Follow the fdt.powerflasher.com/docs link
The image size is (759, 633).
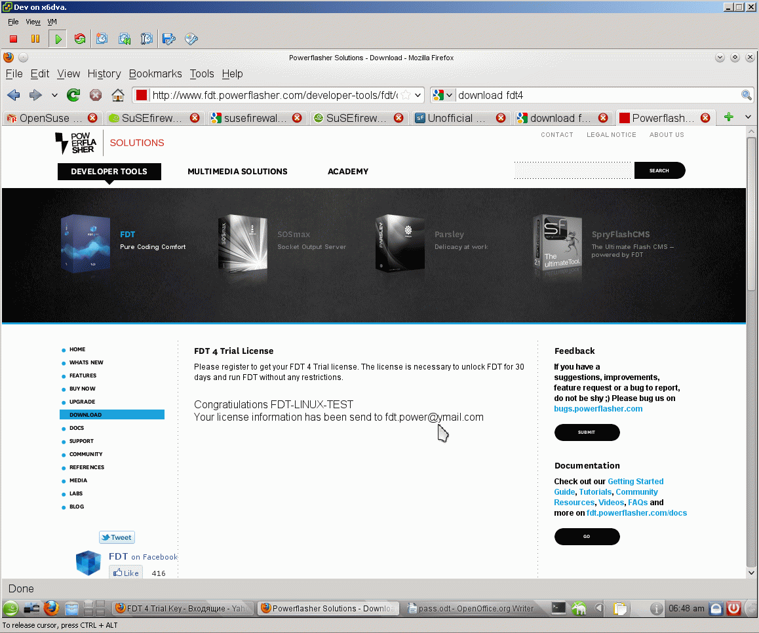coord(636,512)
